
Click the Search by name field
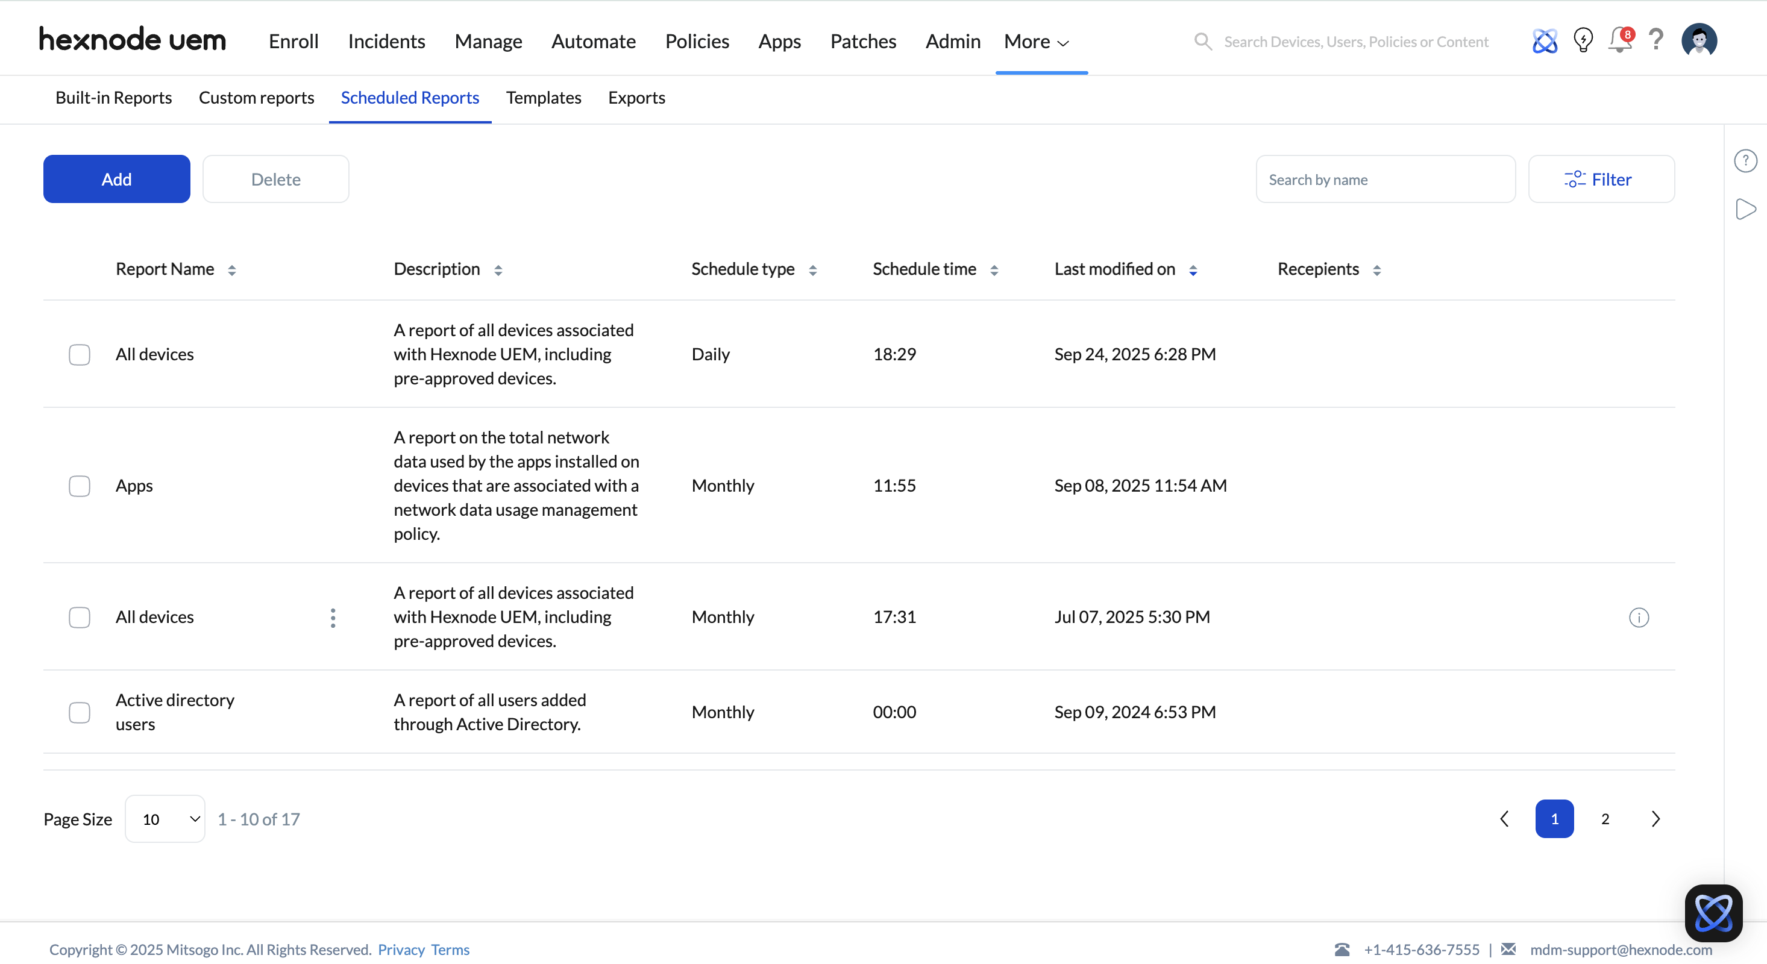[1385, 179]
